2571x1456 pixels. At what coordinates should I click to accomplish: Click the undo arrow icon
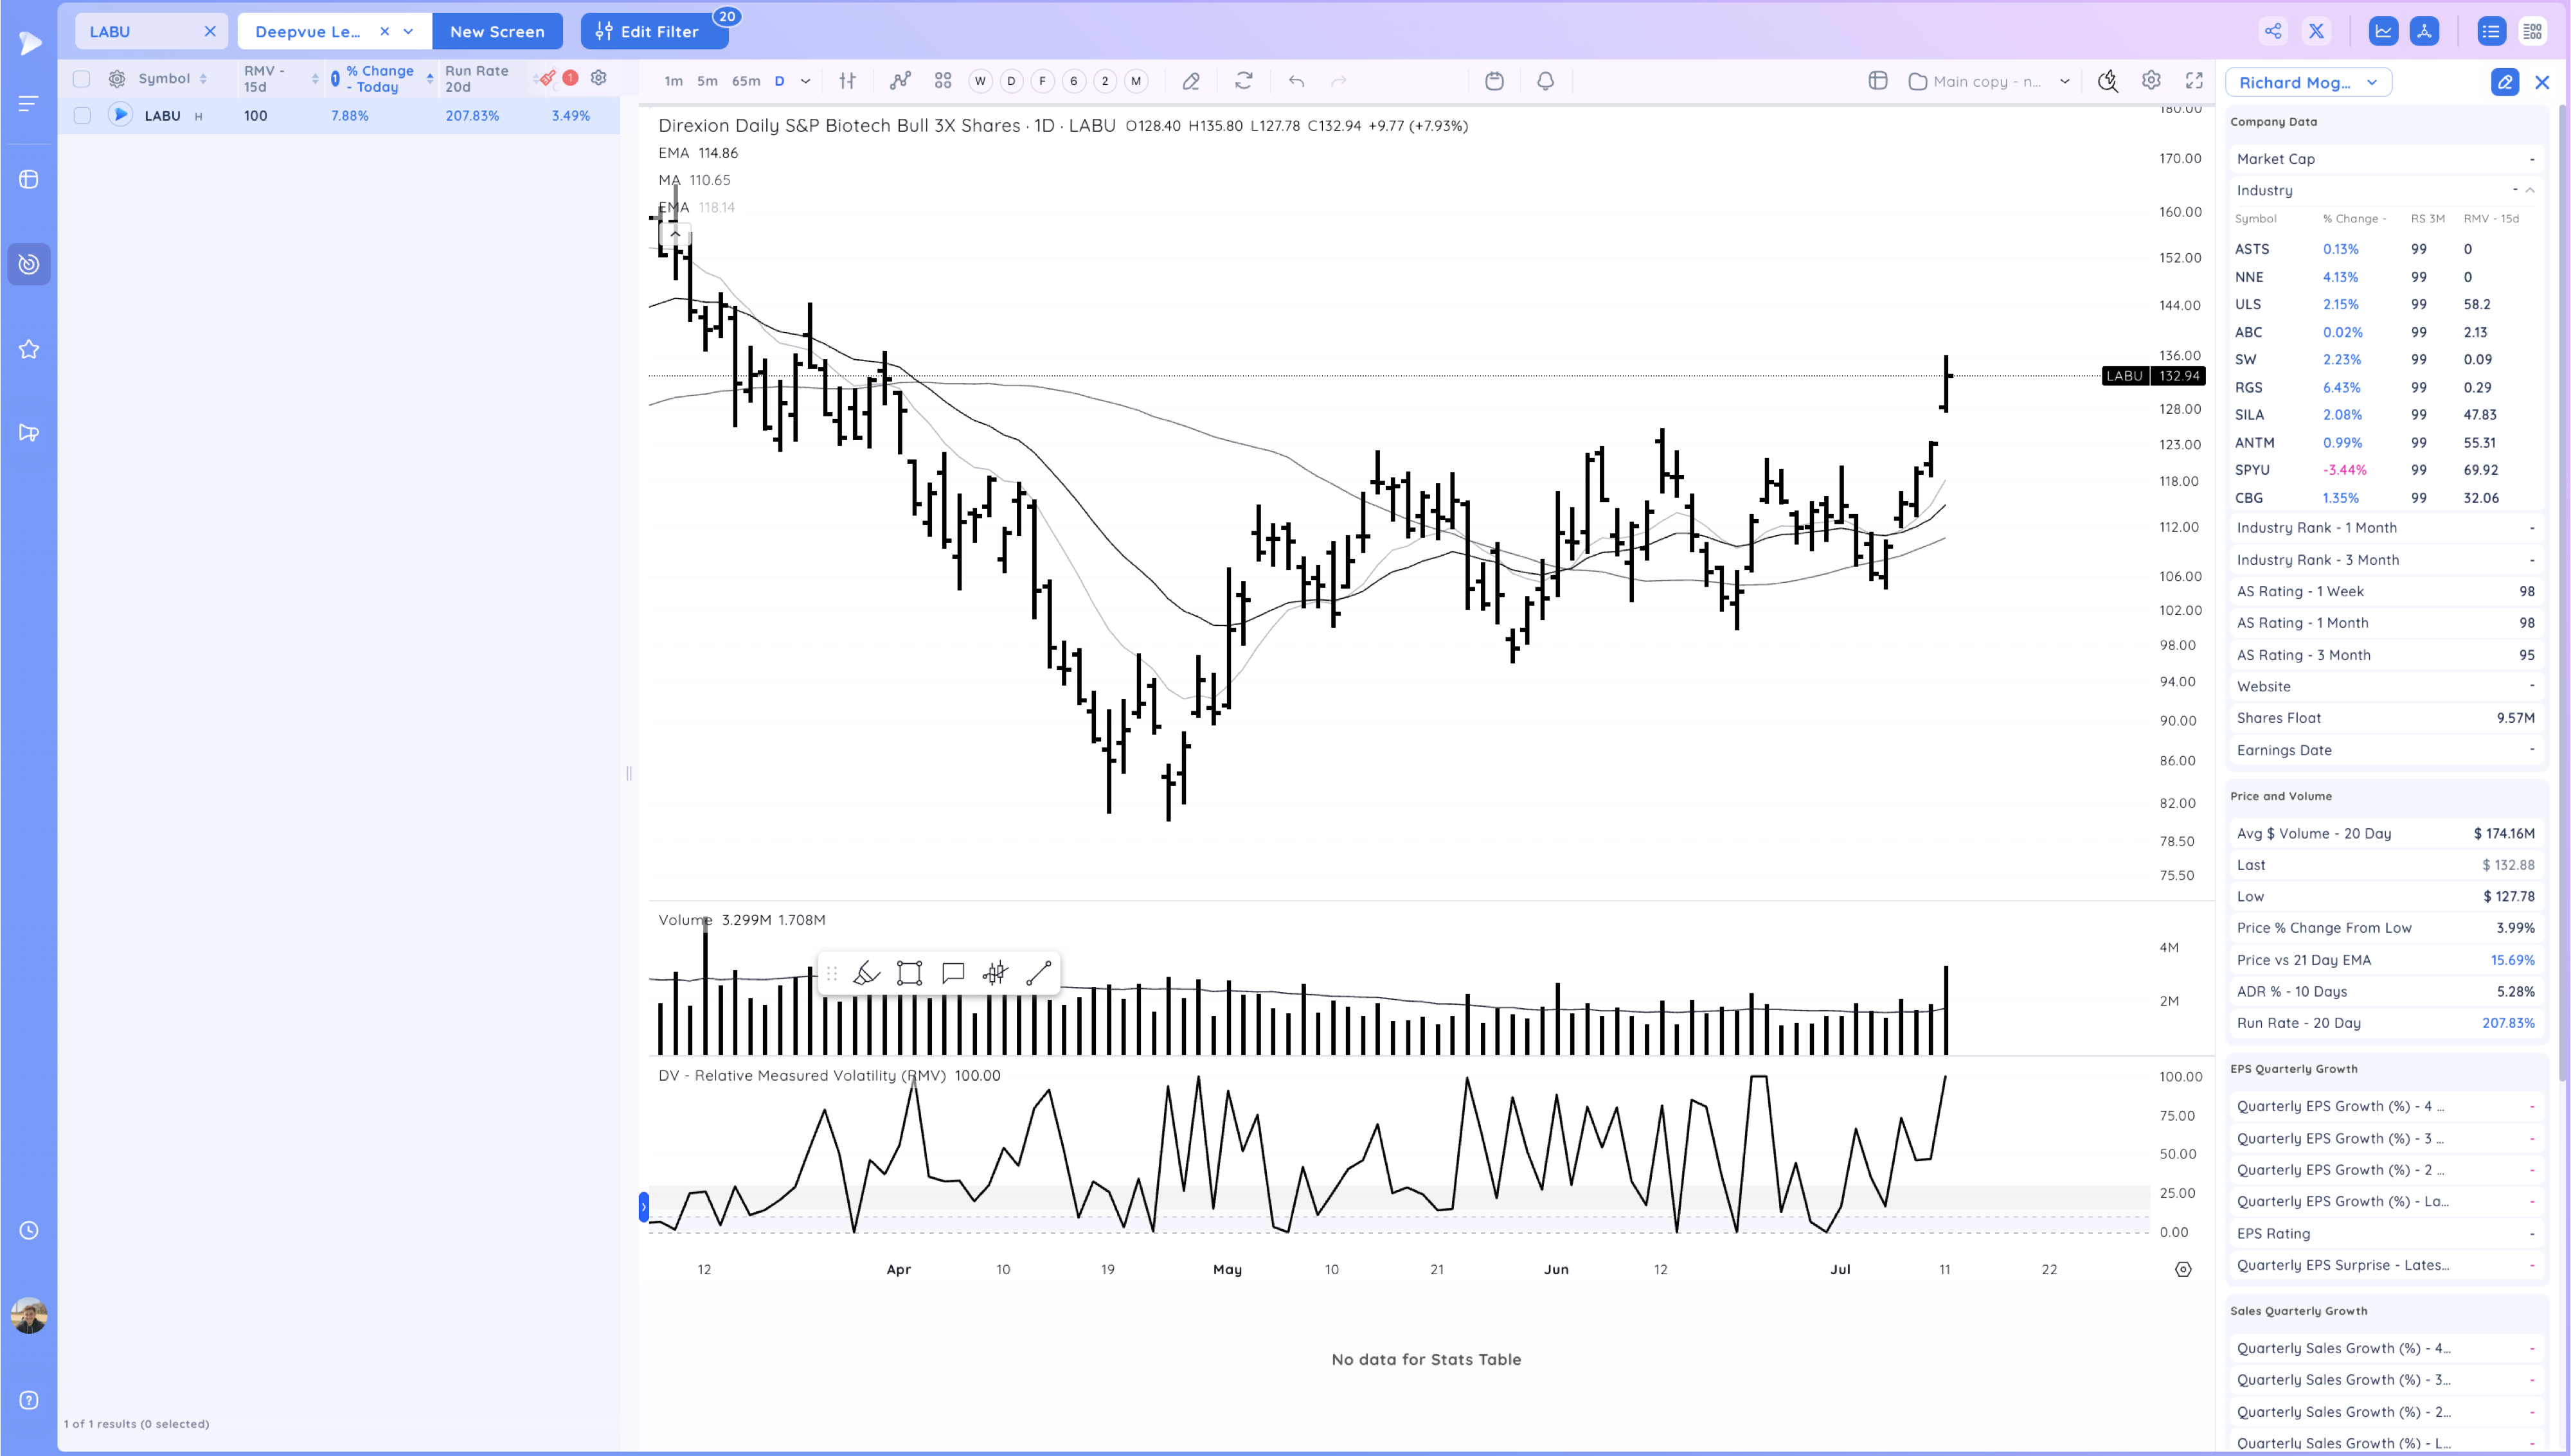pos(1296,81)
